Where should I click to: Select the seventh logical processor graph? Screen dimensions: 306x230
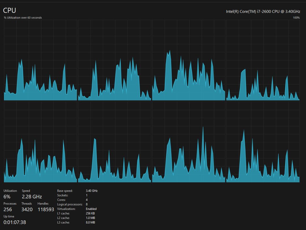pyautogui.click(x=189, y=142)
